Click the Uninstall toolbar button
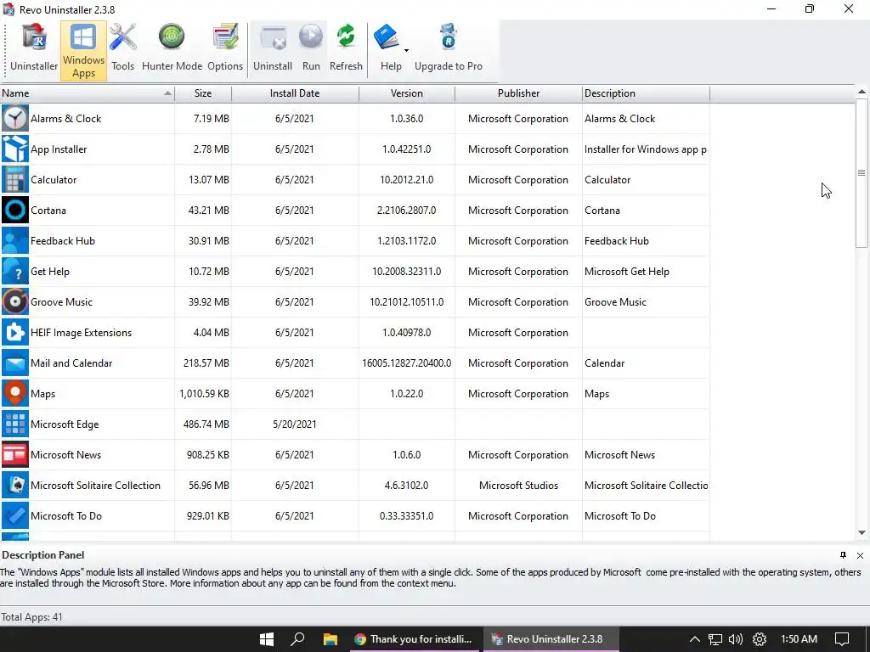 pyautogui.click(x=273, y=50)
